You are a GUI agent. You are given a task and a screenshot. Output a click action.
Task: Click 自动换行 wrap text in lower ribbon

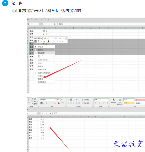pos(86,100)
